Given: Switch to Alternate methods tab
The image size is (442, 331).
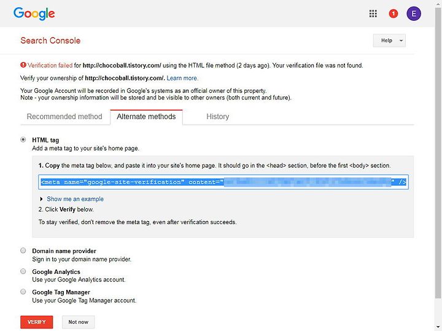Looking at the screenshot, I should (x=146, y=117).
